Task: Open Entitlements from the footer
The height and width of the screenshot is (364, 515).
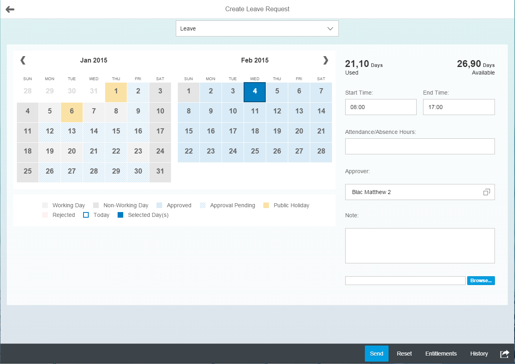Action: coord(441,354)
